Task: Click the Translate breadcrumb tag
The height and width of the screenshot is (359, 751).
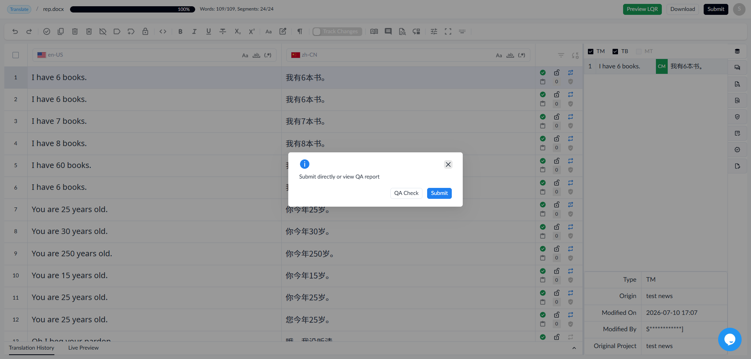Action: 19,9
